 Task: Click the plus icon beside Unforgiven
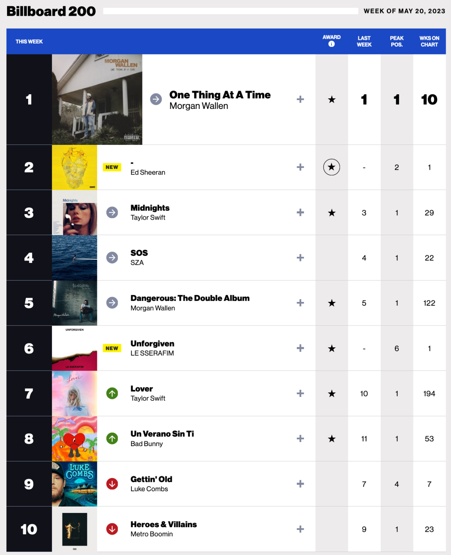300,348
